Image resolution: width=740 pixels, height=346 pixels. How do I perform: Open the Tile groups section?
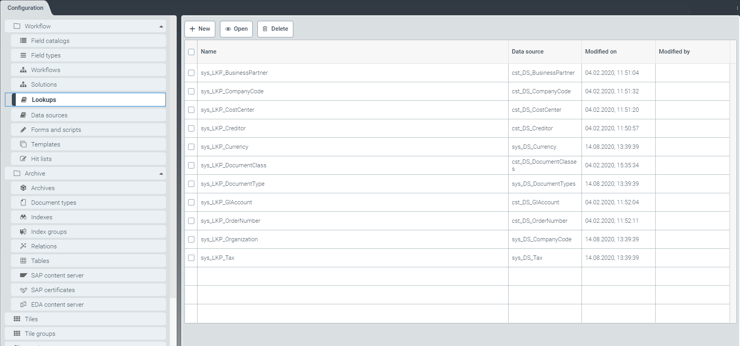pos(40,333)
